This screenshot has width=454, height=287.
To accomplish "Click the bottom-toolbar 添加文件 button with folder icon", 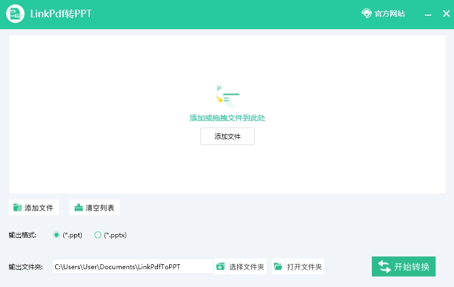I will click(34, 208).
